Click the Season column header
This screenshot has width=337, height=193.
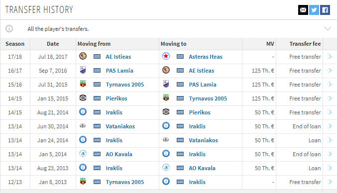click(15, 44)
